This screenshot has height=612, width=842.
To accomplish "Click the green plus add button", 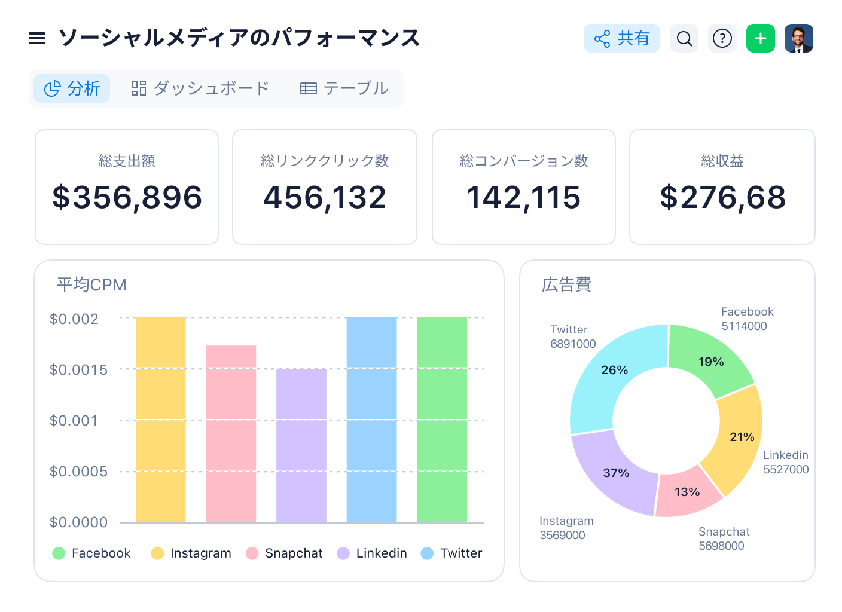I will pos(761,38).
